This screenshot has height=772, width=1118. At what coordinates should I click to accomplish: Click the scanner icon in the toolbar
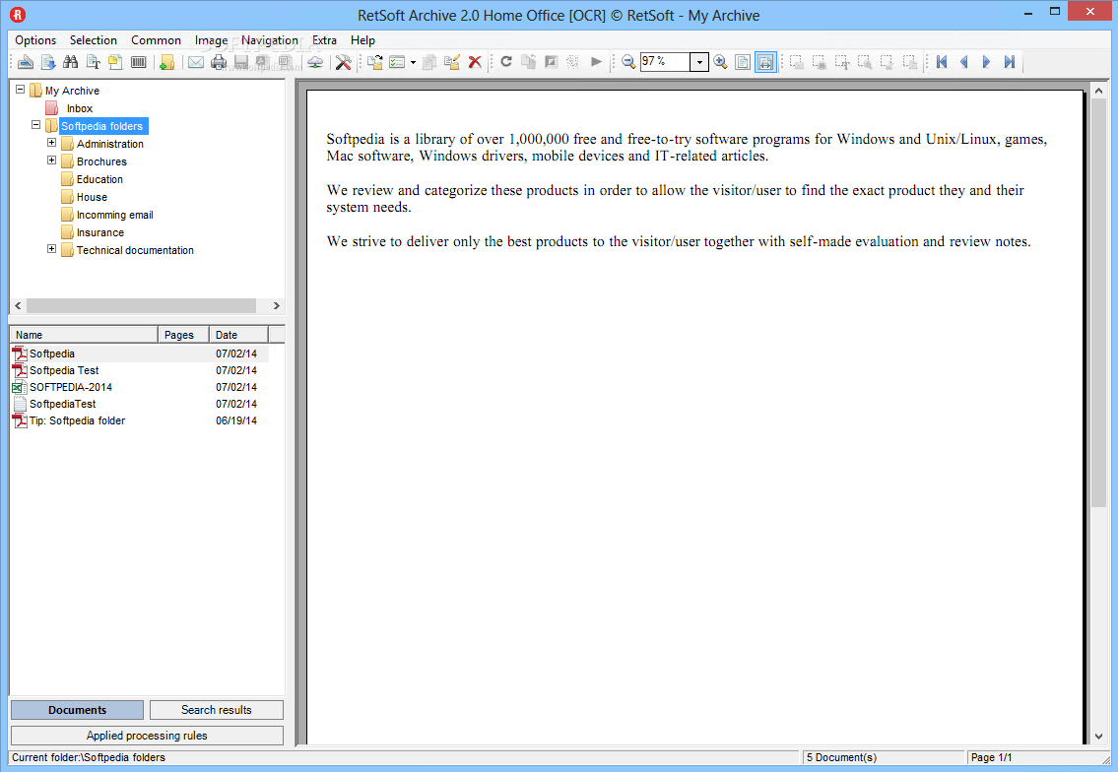pos(26,62)
